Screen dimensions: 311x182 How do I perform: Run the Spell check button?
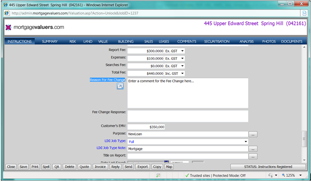(x=46, y=167)
